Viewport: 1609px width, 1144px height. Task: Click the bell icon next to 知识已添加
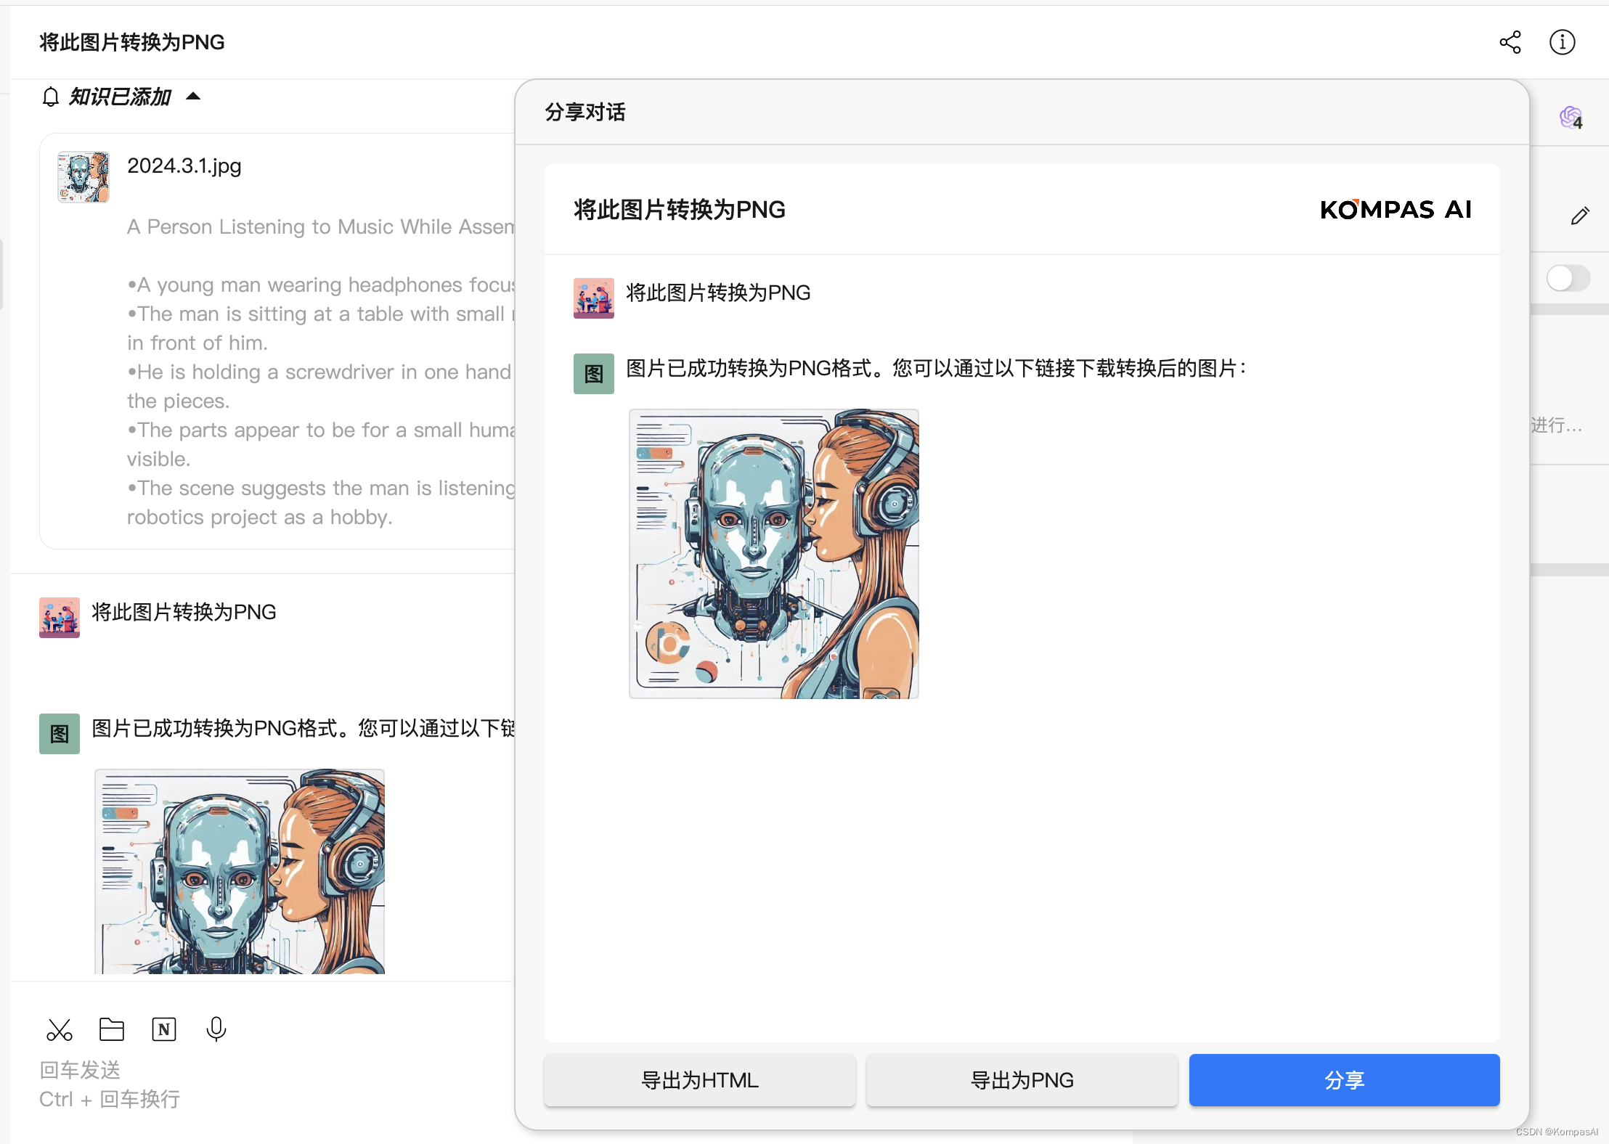point(50,97)
